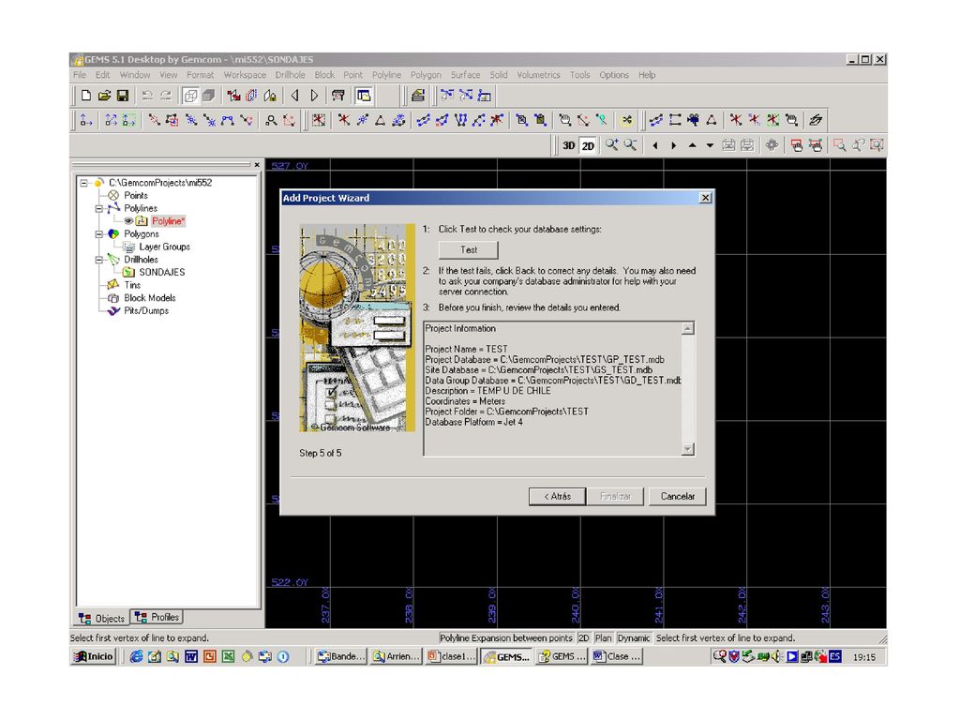Click the plotter print icon

point(337,96)
